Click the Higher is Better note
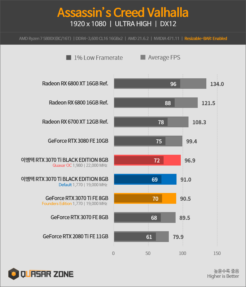The width and height of the screenshot is (246, 287). click(x=223, y=276)
